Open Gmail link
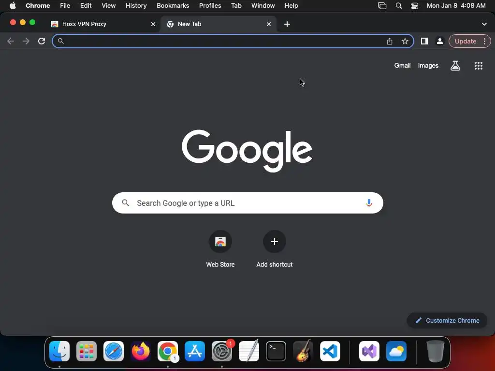 point(402,66)
